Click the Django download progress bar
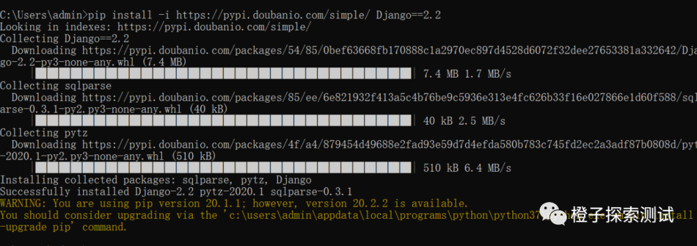Image resolution: width=697 pixels, height=246 pixels. pos(223,74)
